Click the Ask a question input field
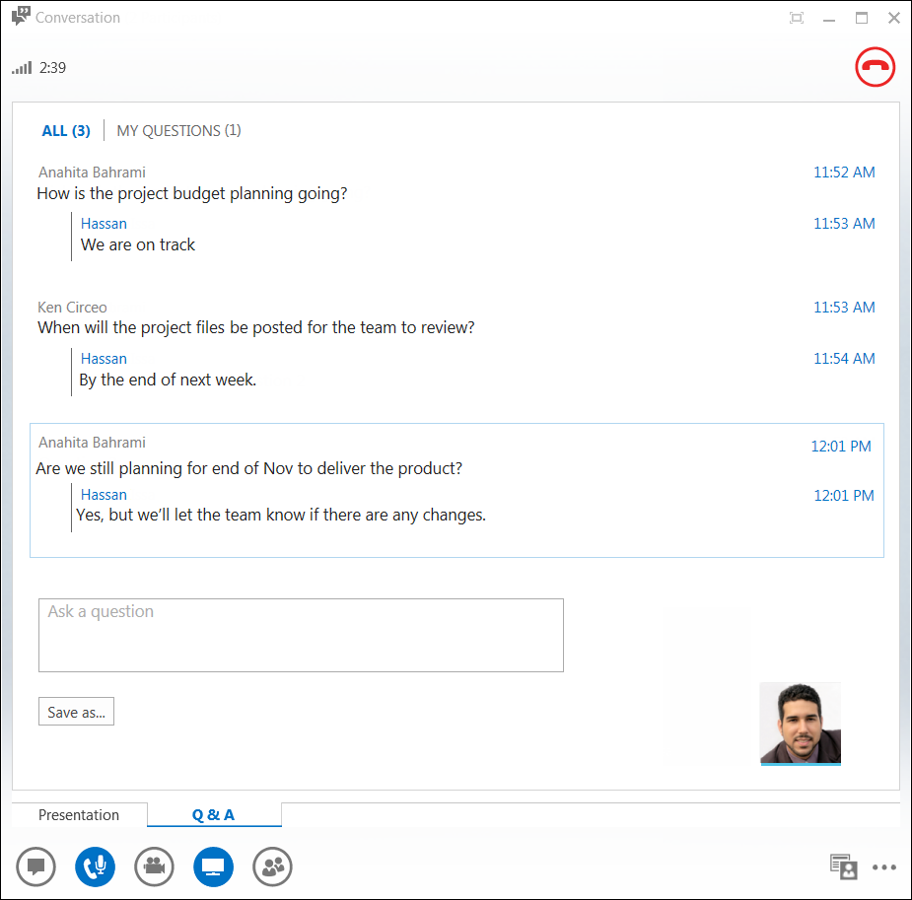This screenshot has height=900, width=912. 301,635
